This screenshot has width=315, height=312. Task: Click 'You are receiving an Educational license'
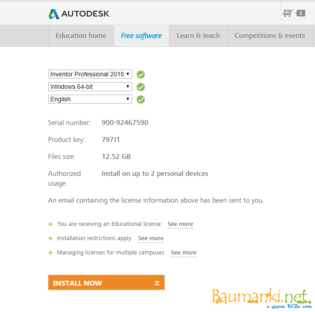[x=109, y=224]
